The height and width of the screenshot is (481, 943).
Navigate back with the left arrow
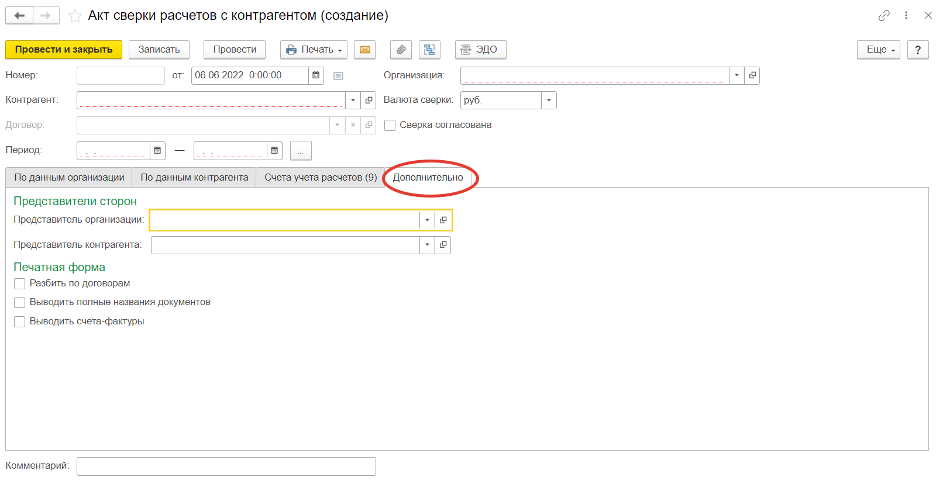click(19, 16)
